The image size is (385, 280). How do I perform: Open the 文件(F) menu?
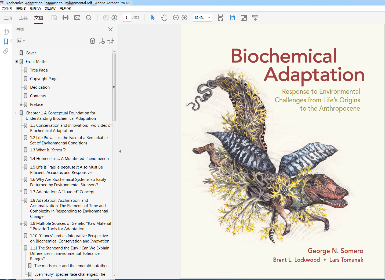pyautogui.click(x=7, y=9)
